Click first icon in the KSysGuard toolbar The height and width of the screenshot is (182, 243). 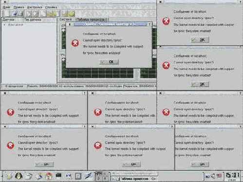[7, 14]
